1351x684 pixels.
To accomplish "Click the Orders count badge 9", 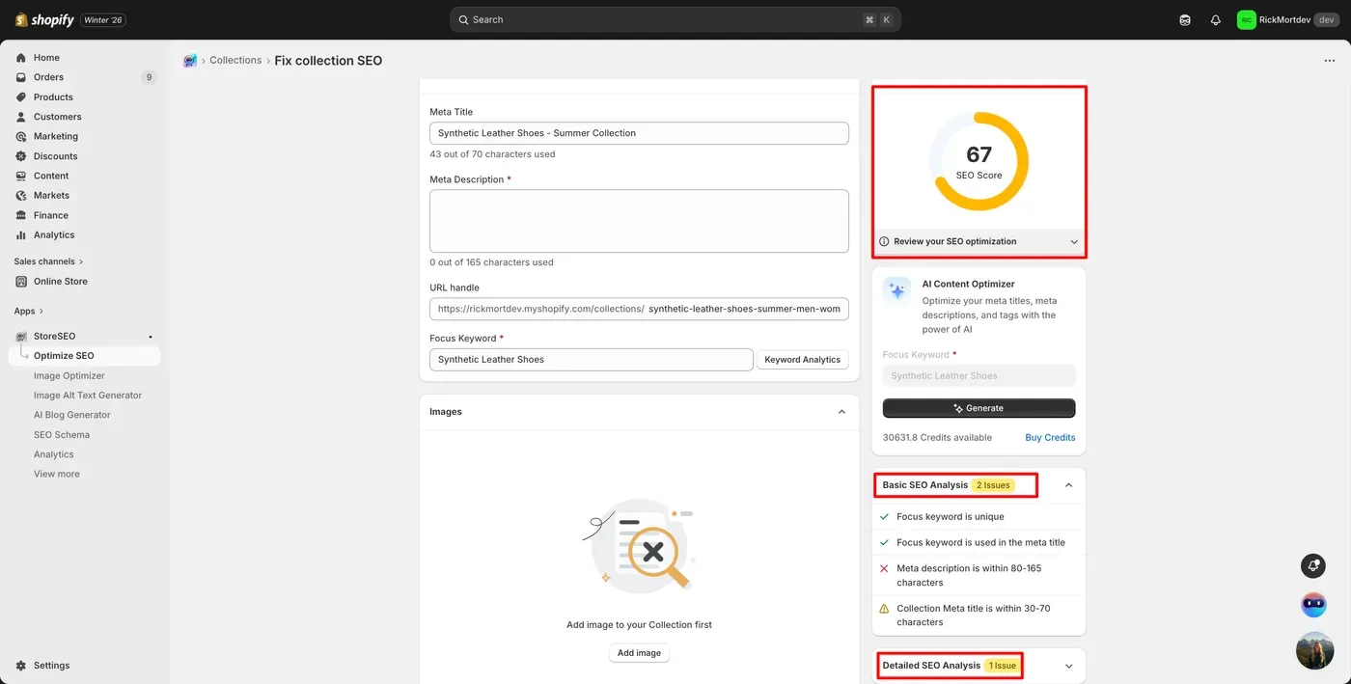I will coord(149,77).
